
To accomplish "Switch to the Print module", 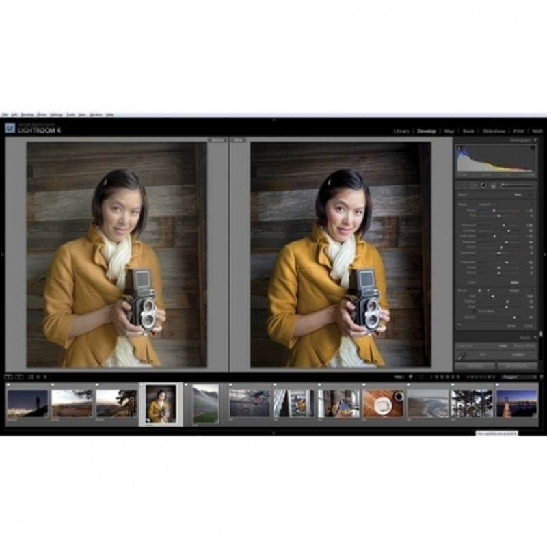I will click(519, 131).
